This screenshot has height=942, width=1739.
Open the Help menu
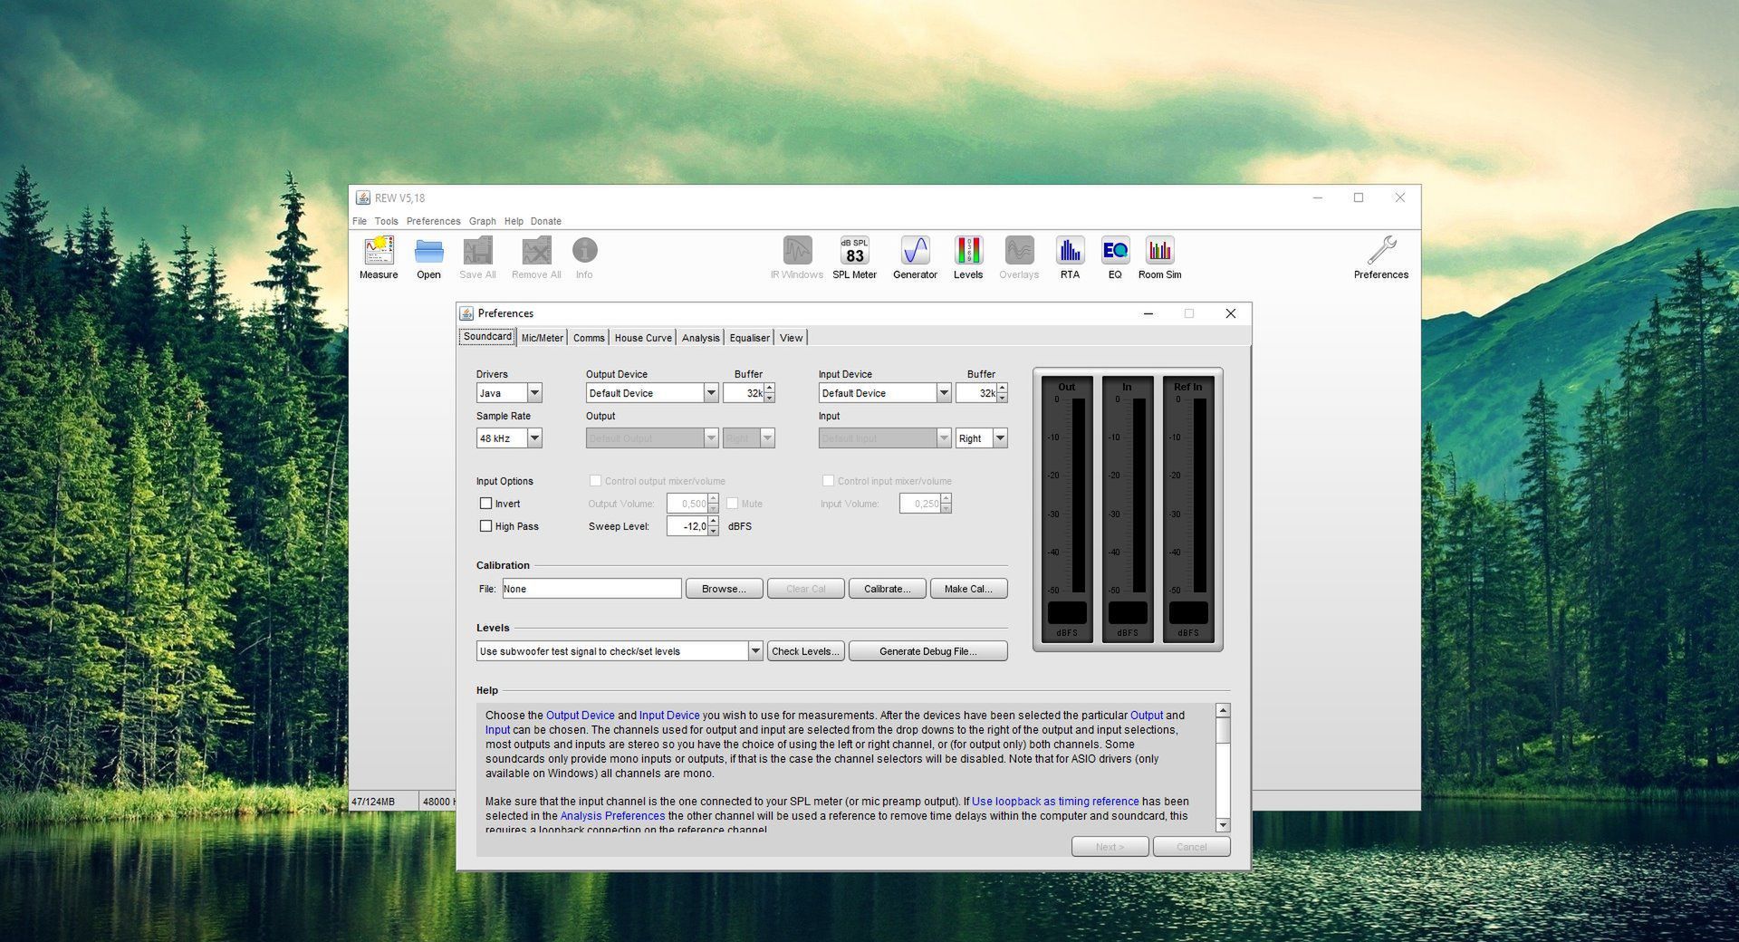514,221
